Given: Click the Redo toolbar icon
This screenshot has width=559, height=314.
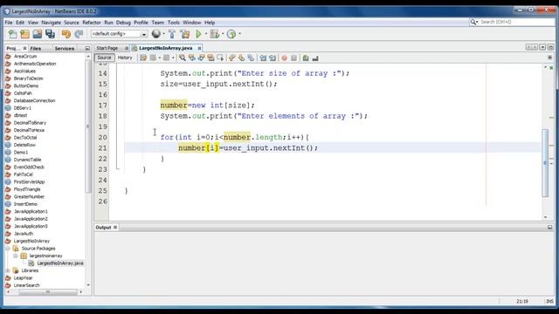Looking at the screenshot, I should pyautogui.click(x=79, y=34).
